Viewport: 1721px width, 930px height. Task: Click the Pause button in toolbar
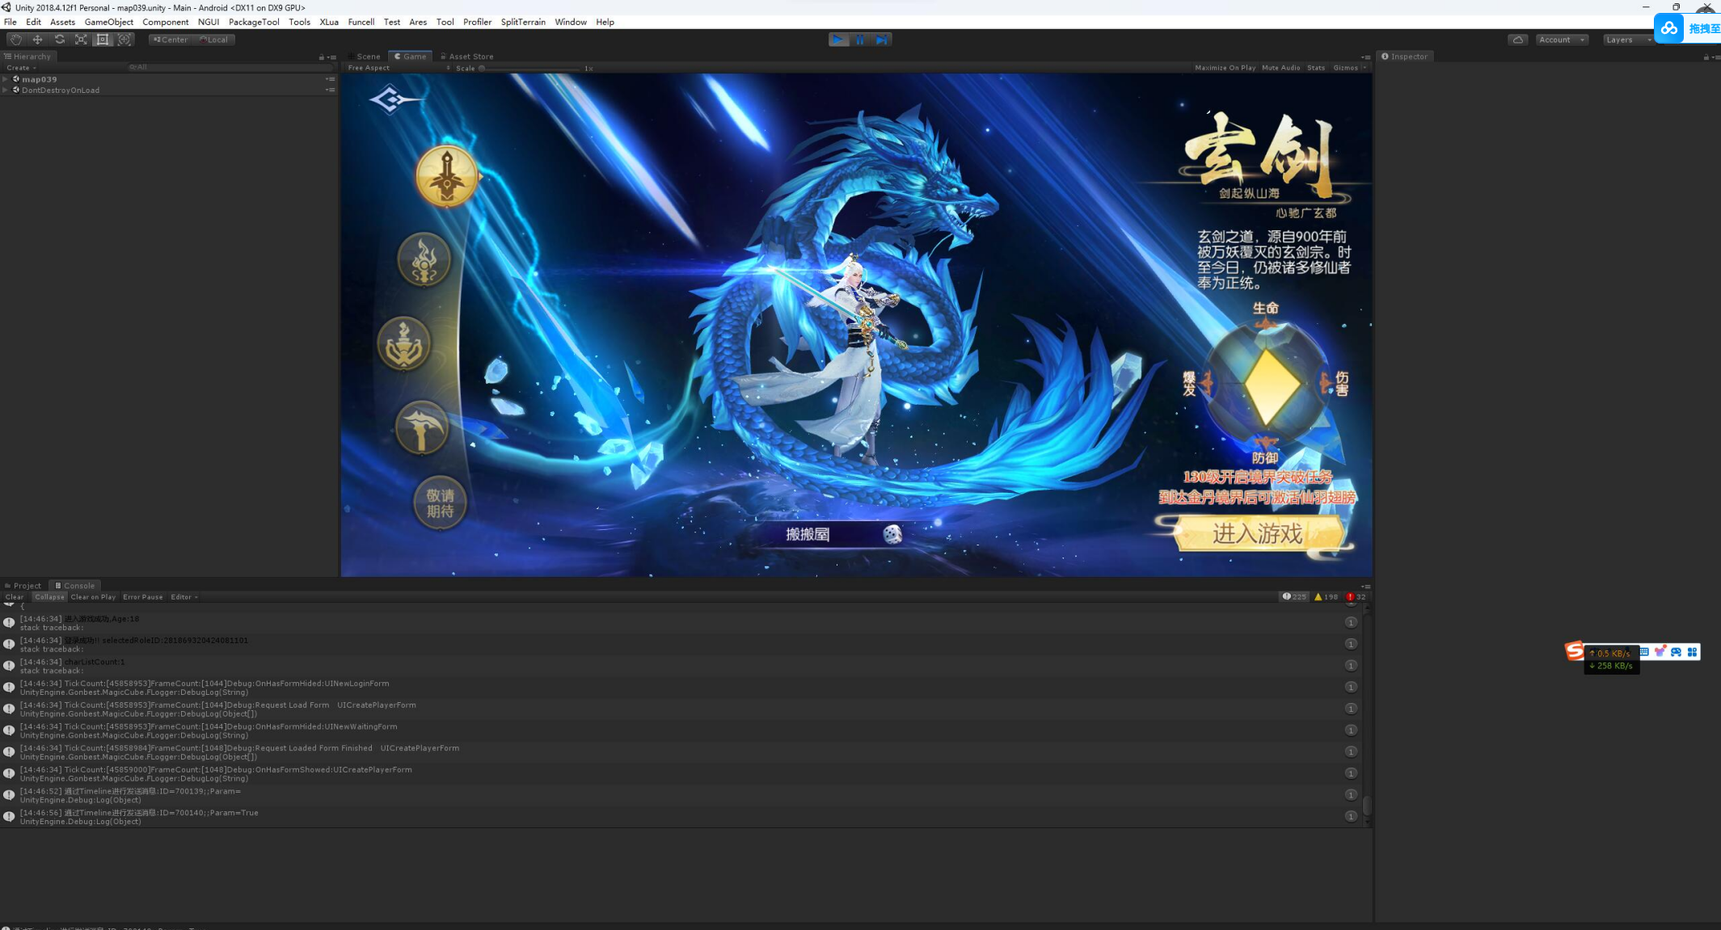click(860, 40)
